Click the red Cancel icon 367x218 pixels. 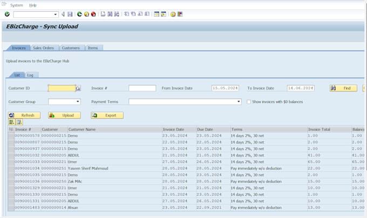93,14
